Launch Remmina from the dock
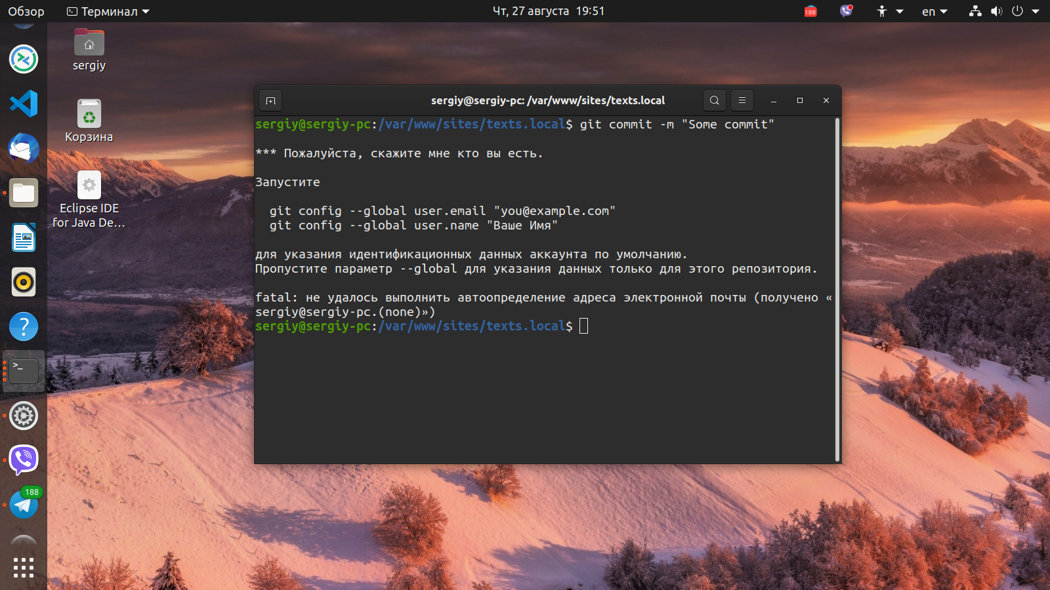The height and width of the screenshot is (590, 1050). [x=24, y=59]
